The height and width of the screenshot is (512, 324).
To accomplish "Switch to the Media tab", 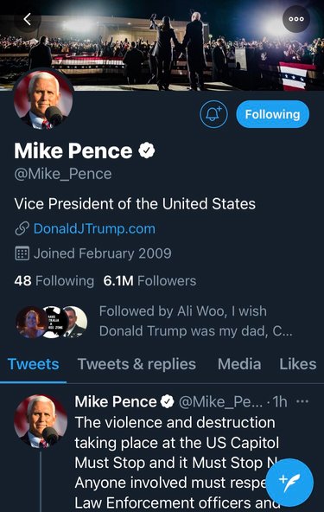I will click(239, 364).
